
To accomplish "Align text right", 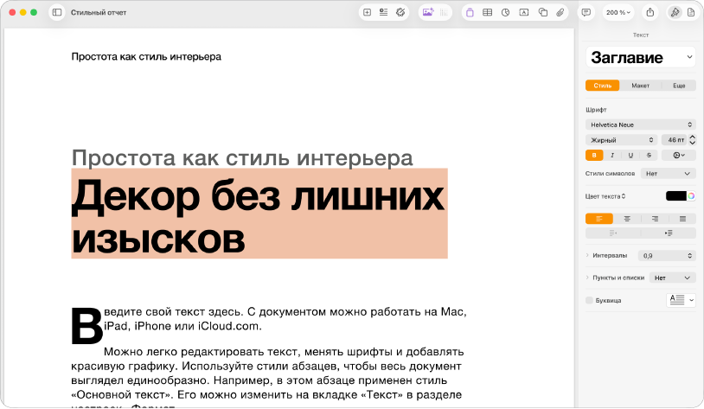I will (x=655, y=219).
